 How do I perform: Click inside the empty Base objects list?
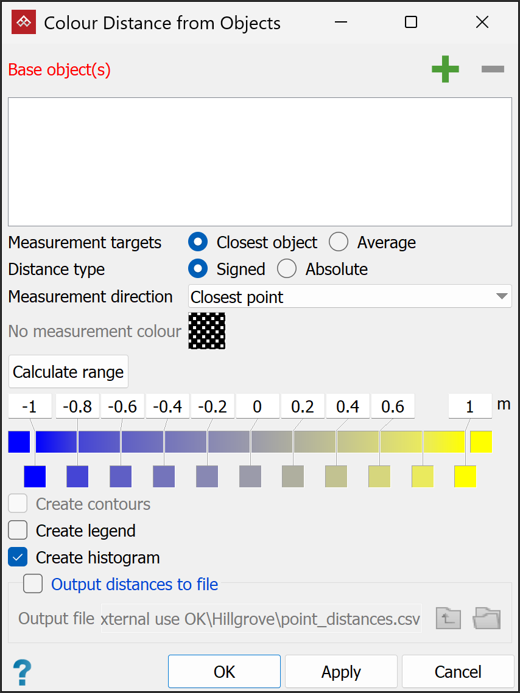(260, 161)
